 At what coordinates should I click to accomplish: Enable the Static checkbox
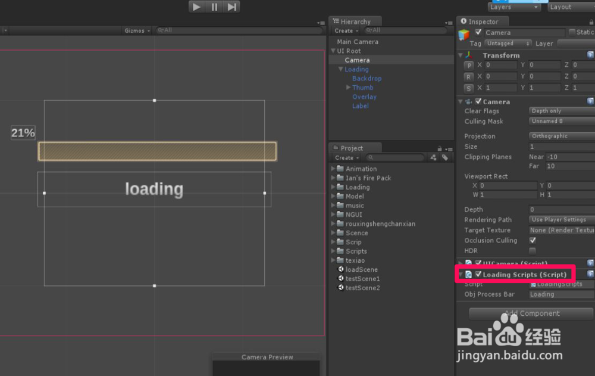click(572, 32)
